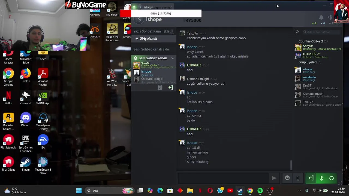Click the invite friend icon in chat header

[330, 17]
